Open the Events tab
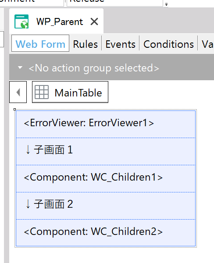The width and height of the screenshot is (214, 263). (x=120, y=44)
